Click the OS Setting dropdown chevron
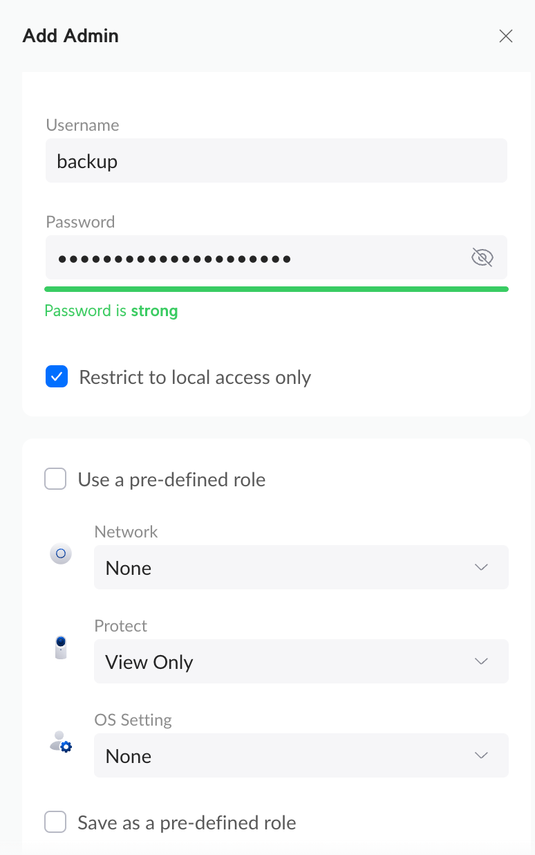 482,755
